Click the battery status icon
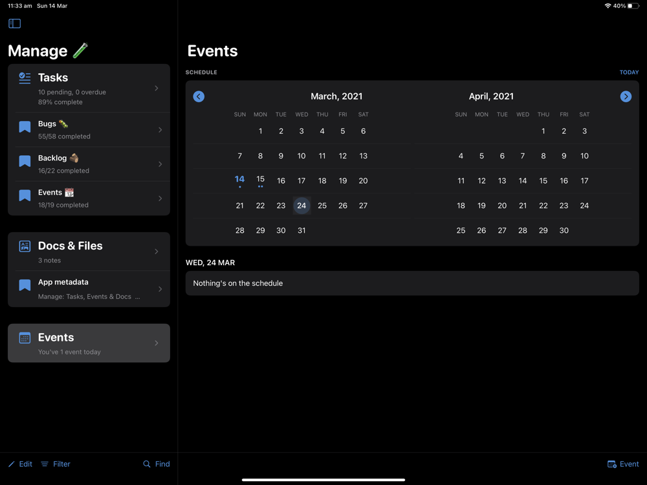 click(633, 6)
